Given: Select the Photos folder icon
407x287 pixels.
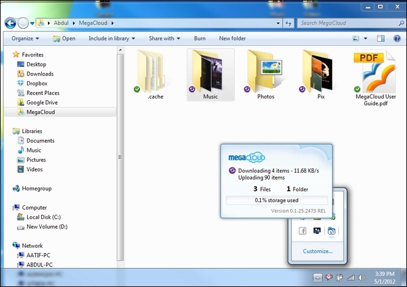Looking at the screenshot, I should pyautogui.click(x=264, y=71).
